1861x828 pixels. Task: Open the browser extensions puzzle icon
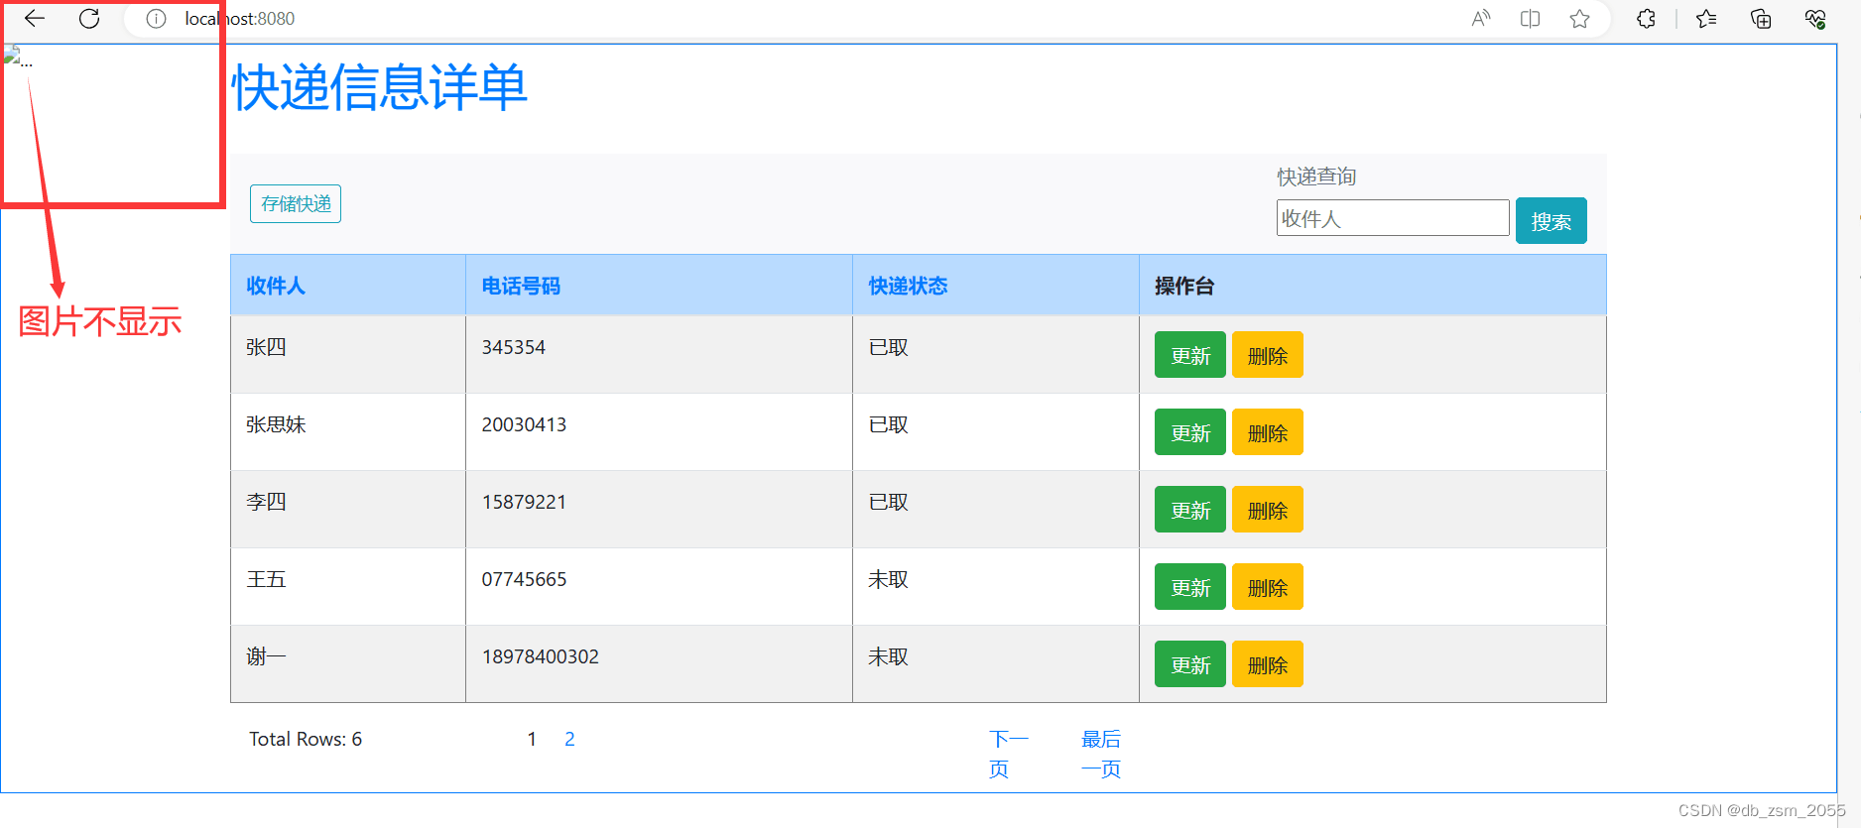coord(1647,19)
